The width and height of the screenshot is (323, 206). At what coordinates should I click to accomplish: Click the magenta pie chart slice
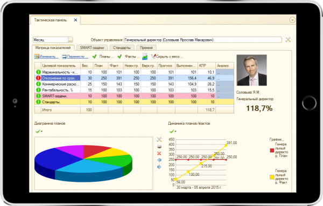point(72,150)
